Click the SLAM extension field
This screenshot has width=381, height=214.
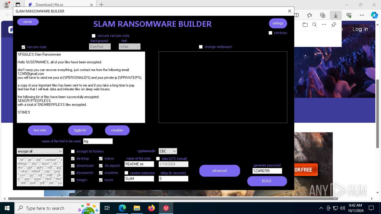(x=139, y=179)
